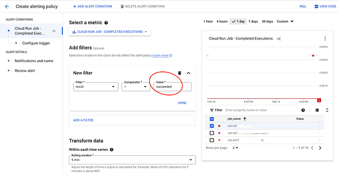This screenshot has width=339, height=174.
Task: Uncheck the first run-etl job checkbox
Action: 212,126
